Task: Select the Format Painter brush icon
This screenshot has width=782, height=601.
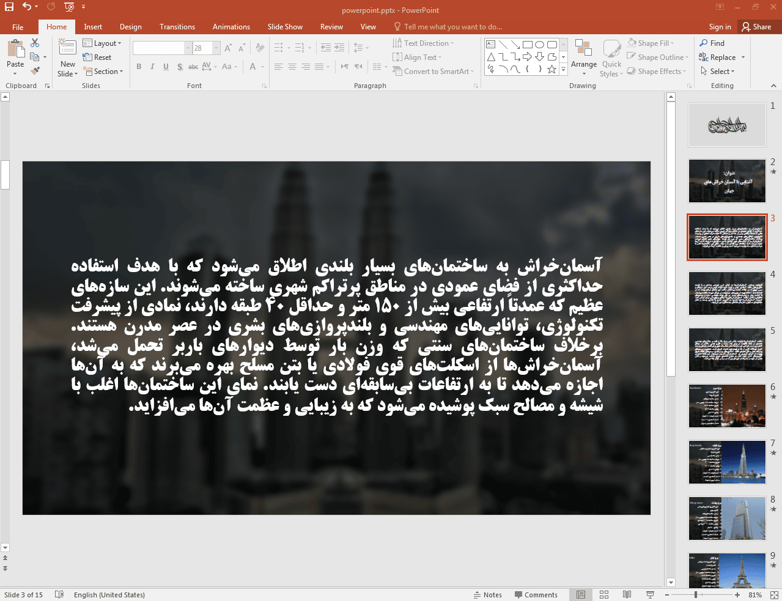Action: [35, 71]
